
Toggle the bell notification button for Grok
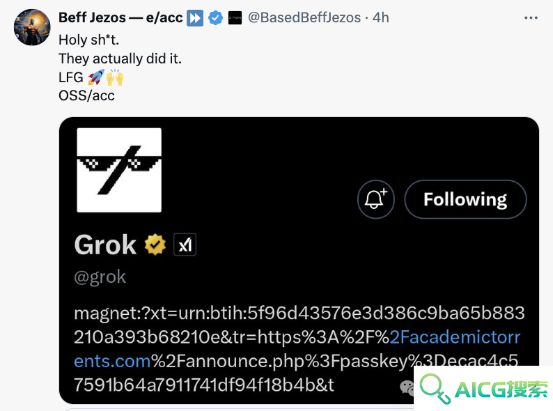coord(375,199)
